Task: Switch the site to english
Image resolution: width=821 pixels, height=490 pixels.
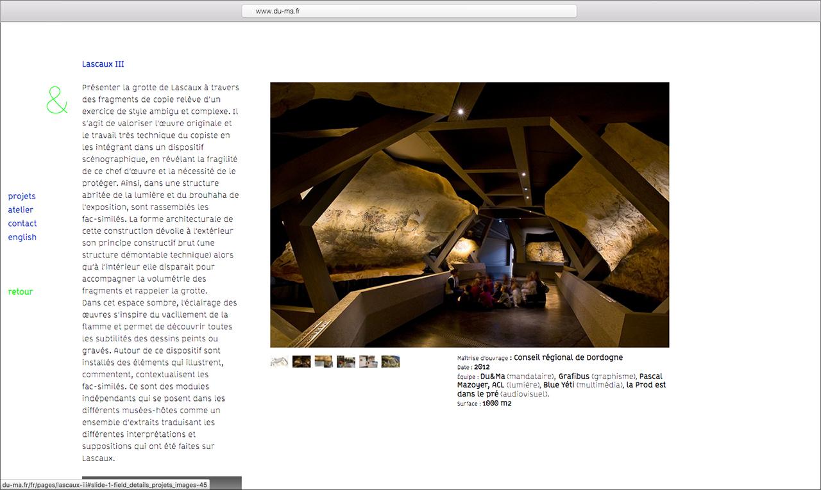Action: point(22,238)
